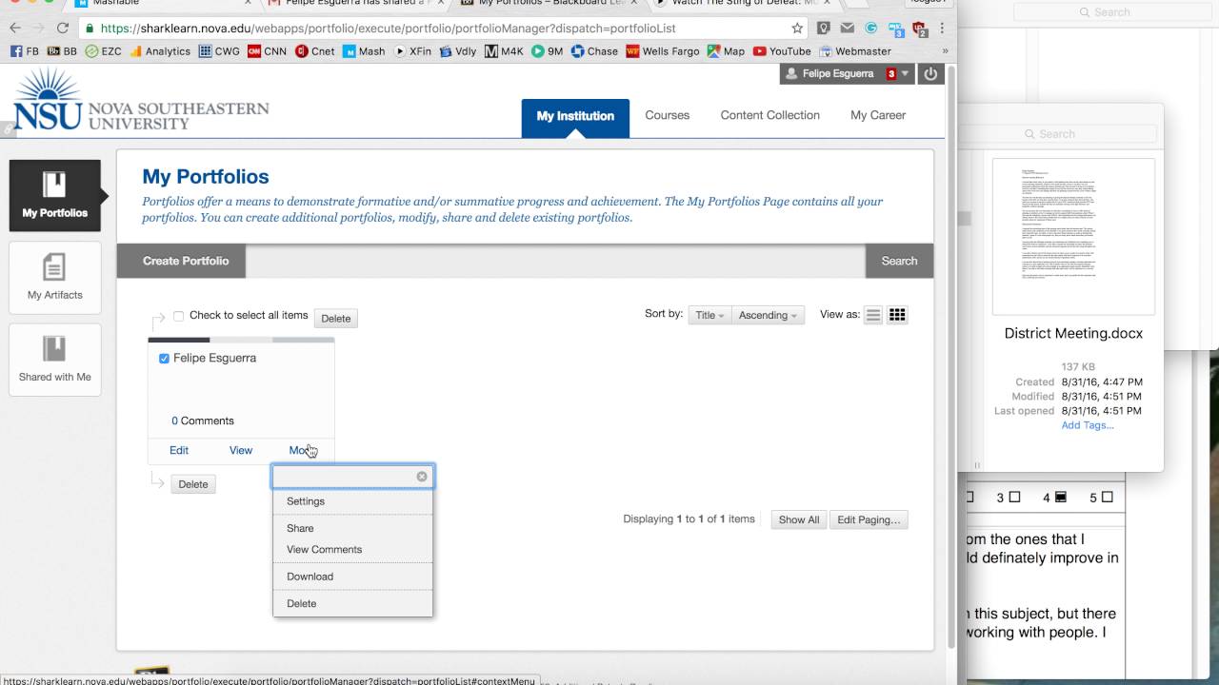Click the '137 KB' file size text
Viewport: 1219px width, 685px height.
1078,367
